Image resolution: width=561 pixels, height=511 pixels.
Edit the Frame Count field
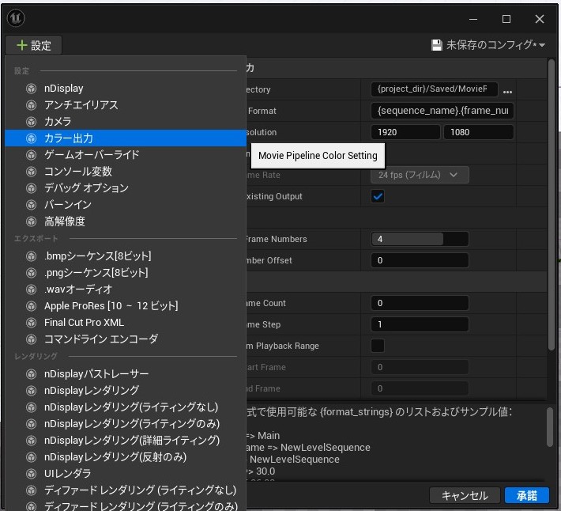(x=420, y=303)
